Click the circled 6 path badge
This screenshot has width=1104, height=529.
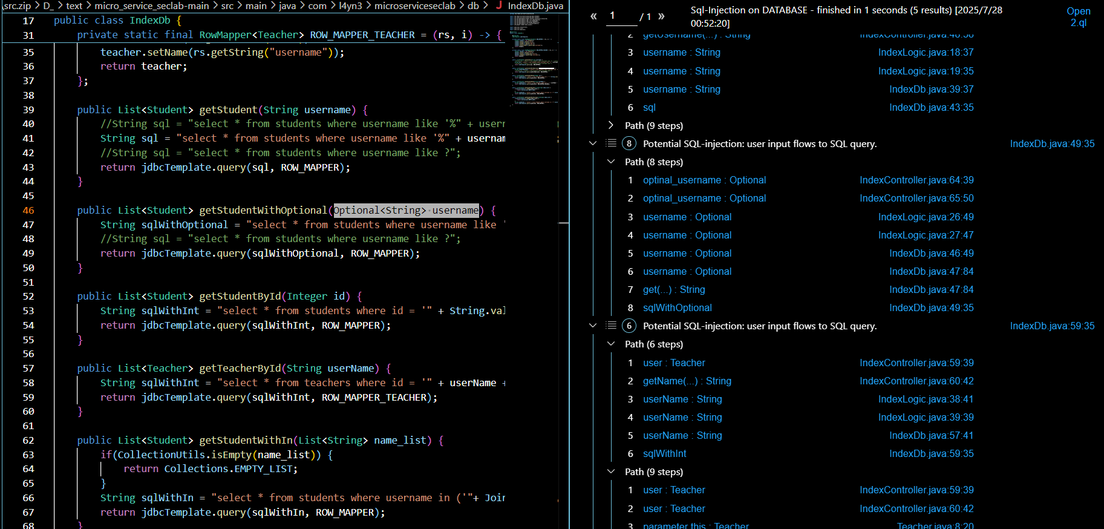[629, 326]
